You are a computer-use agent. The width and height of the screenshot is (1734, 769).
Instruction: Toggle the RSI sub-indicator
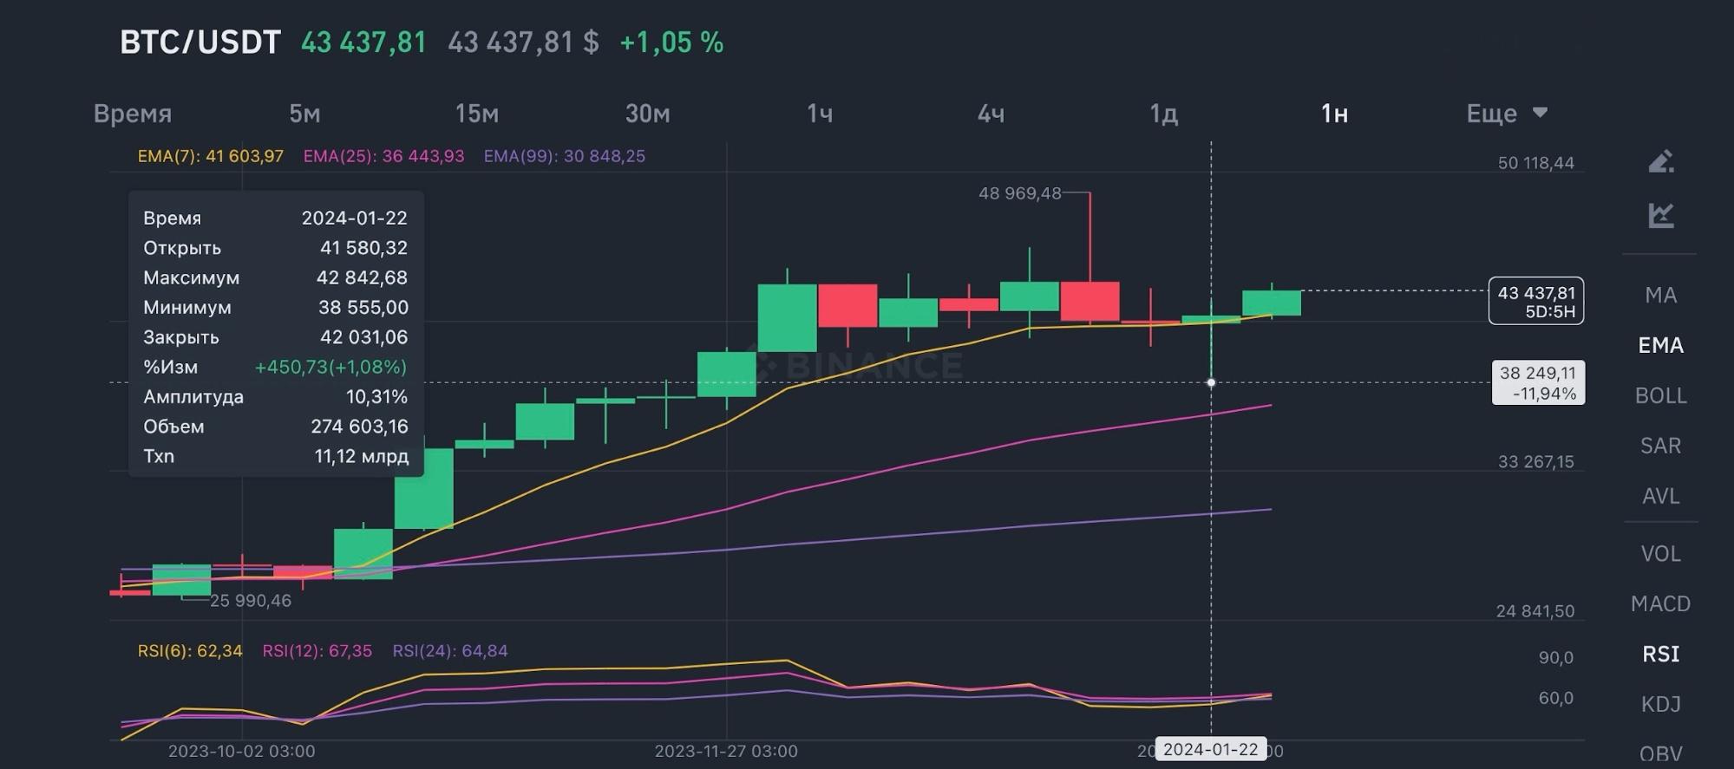coord(1661,654)
